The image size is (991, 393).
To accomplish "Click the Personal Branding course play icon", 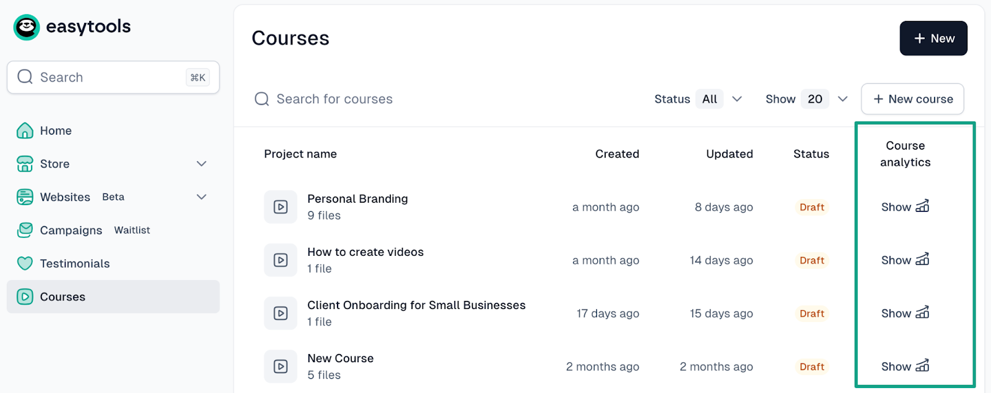I will [281, 207].
